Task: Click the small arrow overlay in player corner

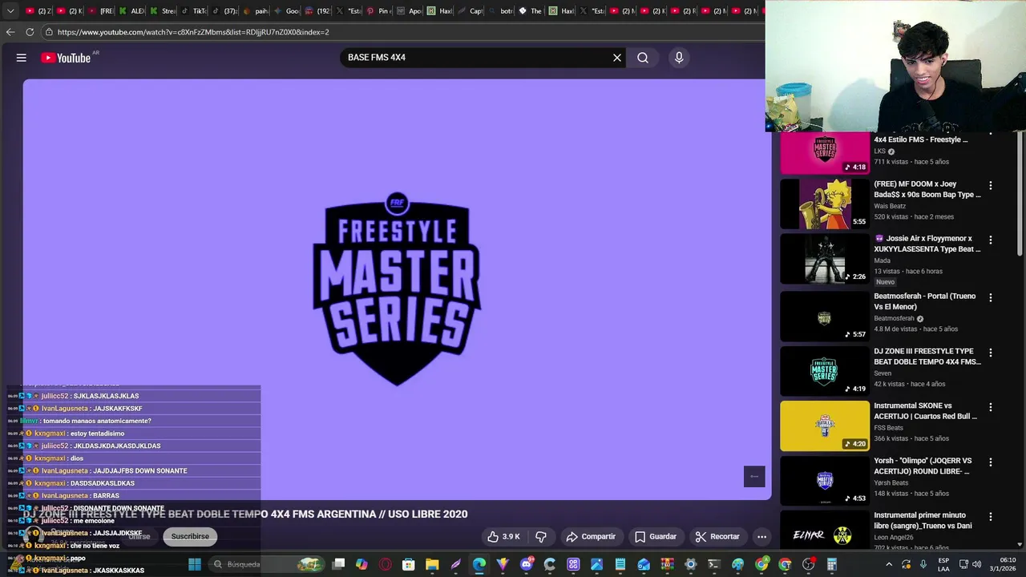Action: coord(754,476)
